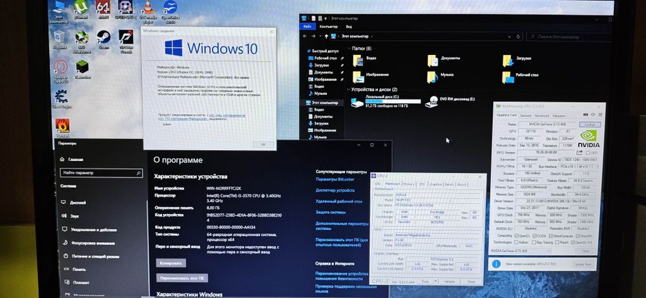
Task: Toggle the Ray Tracing checkbox in GPU-Z
Action: pos(534,242)
